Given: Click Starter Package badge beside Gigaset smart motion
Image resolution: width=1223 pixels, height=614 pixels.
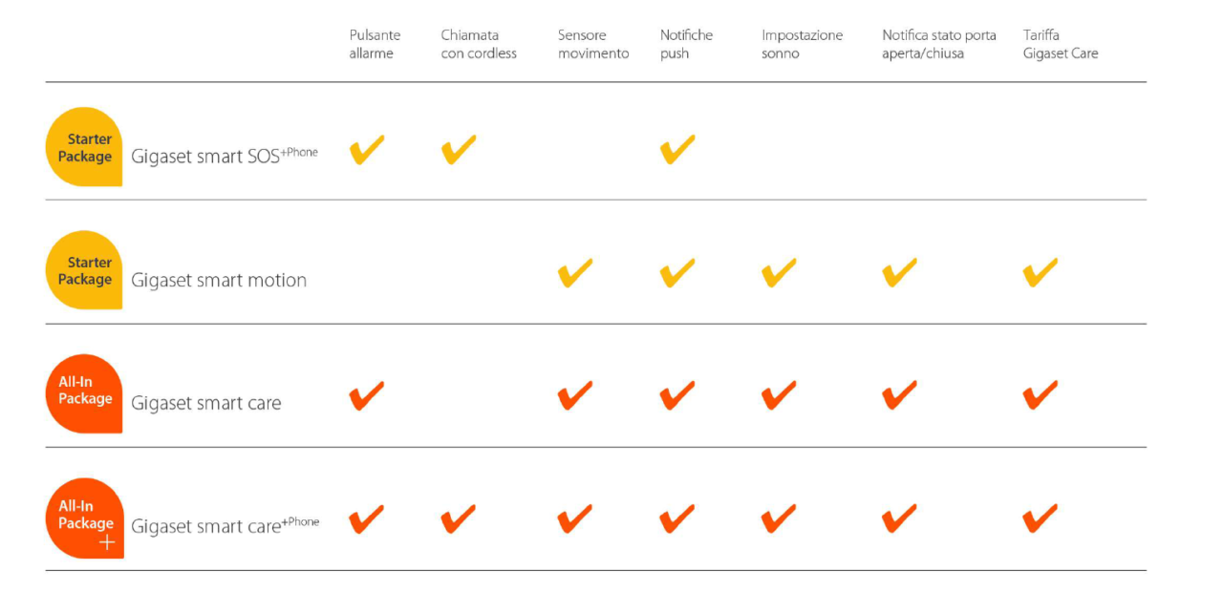Looking at the screenshot, I should pos(84,270).
